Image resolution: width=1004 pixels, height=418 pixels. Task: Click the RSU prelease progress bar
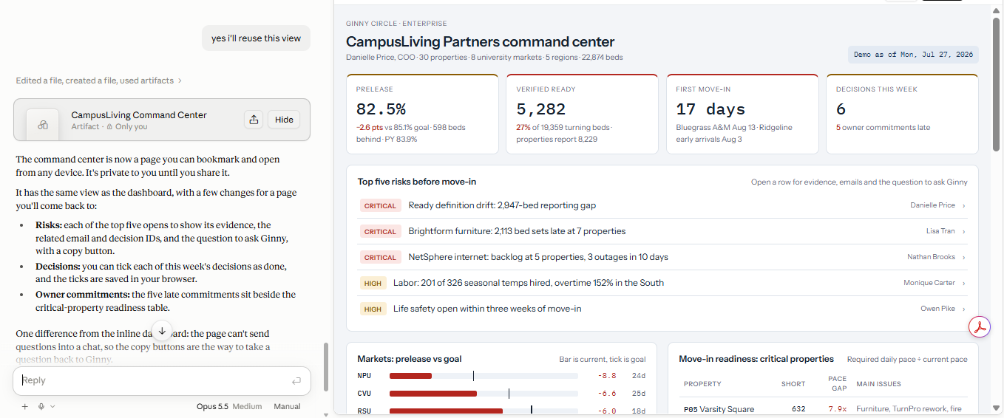(x=484, y=411)
